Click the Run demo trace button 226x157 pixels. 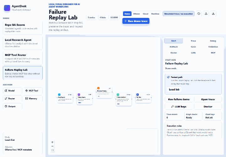(136, 21)
